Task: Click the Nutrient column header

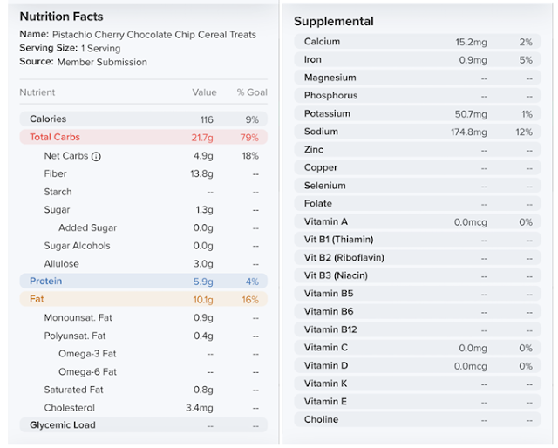Action: pos(37,92)
